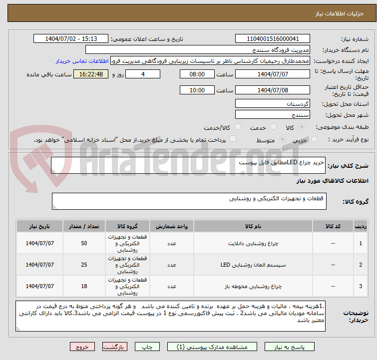The image size is (377, 360).
Task: Select the جزیی purchase type radio
Action: point(314,139)
